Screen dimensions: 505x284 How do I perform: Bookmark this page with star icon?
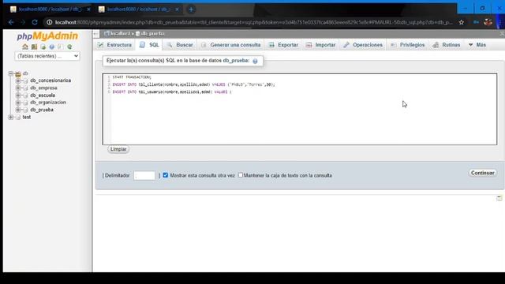pyautogui.click(x=462, y=22)
